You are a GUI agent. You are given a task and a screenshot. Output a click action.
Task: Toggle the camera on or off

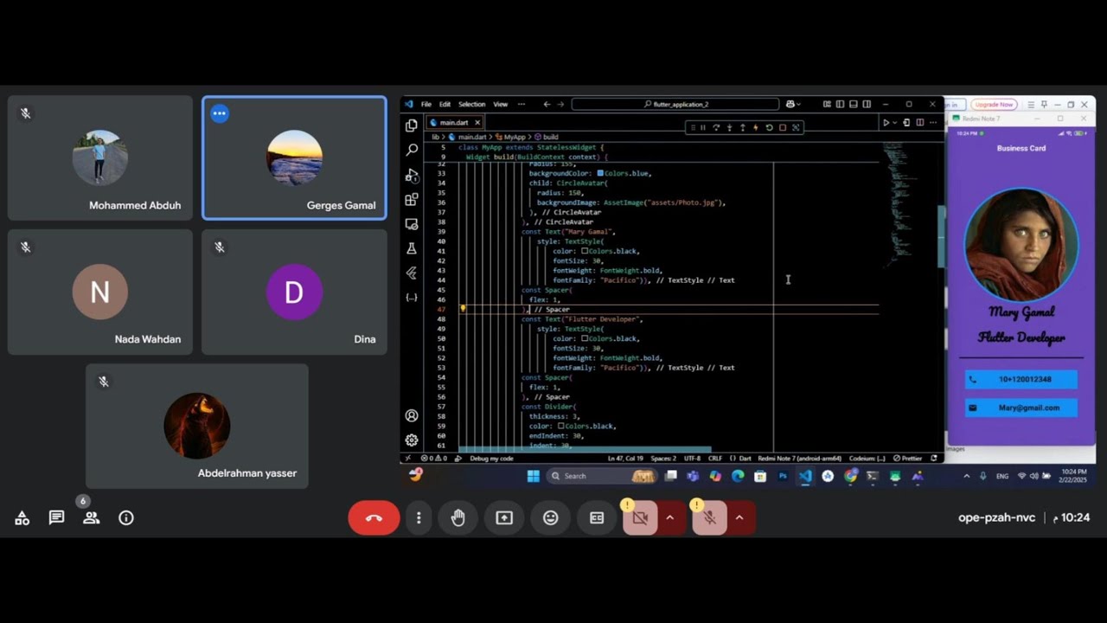click(x=640, y=517)
